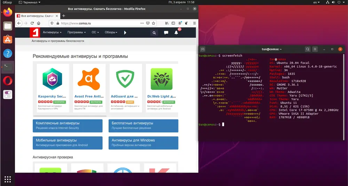Go to Firefox home page
This screenshot has height=186, width=348.
coord(39,23)
